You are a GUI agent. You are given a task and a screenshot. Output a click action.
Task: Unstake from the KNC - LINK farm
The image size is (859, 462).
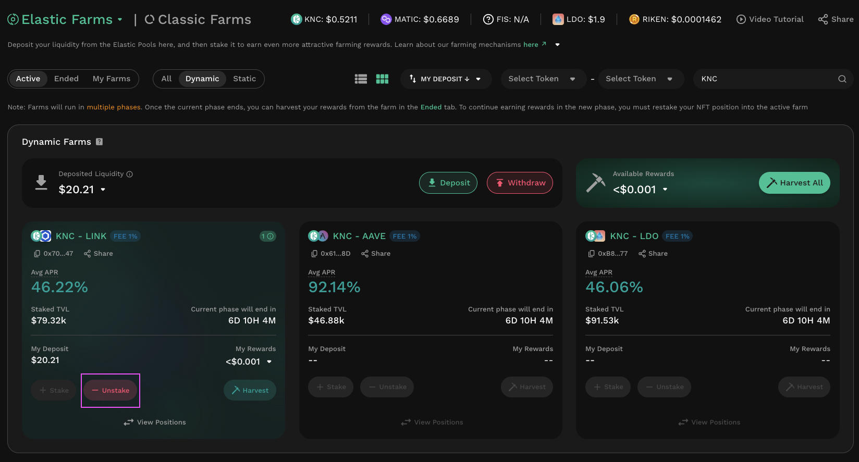[x=111, y=391]
